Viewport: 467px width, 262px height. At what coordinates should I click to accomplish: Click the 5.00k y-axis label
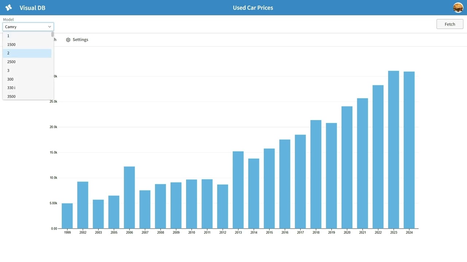click(x=54, y=203)
